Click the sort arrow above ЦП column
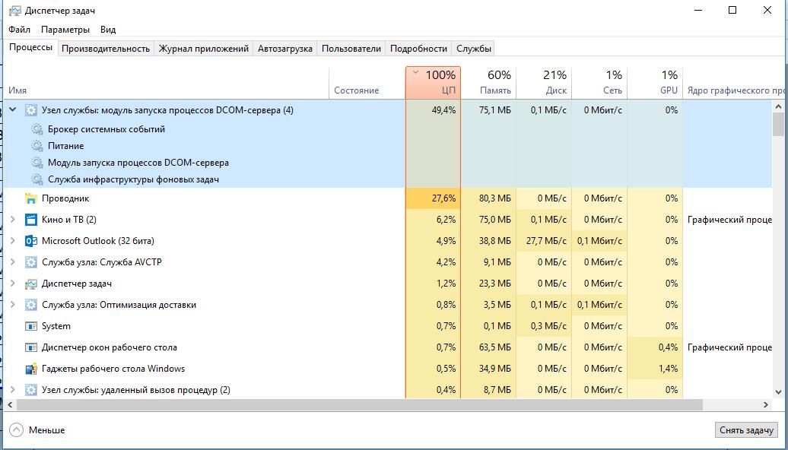This screenshot has height=450, width=788. (x=415, y=73)
